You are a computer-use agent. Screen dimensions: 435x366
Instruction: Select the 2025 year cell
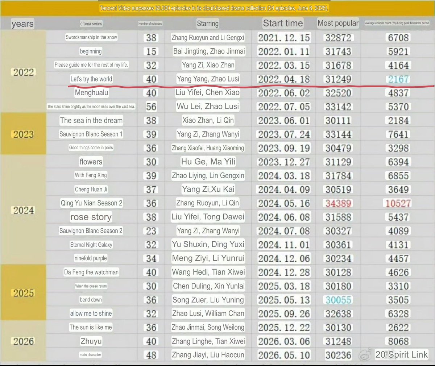24,293
